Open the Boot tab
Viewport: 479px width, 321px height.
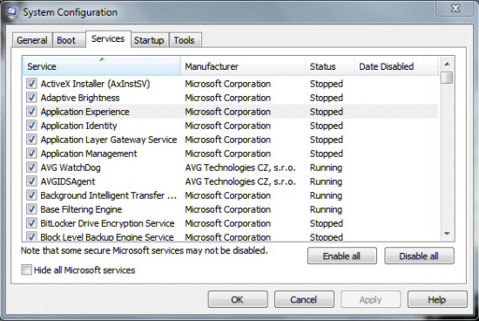66,40
